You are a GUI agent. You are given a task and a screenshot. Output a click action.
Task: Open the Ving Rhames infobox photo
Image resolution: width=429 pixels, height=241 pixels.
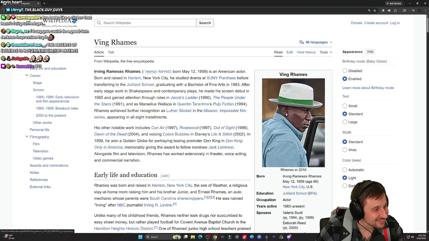[x=293, y=123]
